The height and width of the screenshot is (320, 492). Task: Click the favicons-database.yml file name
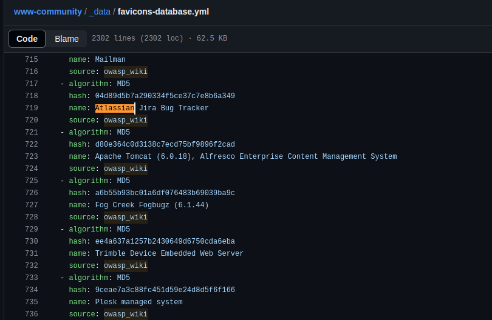(x=163, y=12)
